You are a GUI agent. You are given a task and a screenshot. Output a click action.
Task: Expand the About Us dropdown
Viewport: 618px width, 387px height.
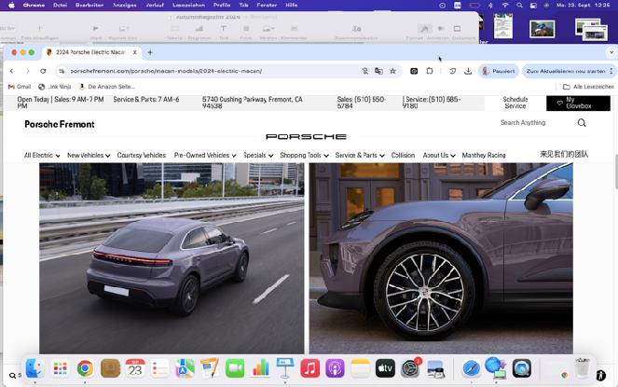click(x=439, y=155)
